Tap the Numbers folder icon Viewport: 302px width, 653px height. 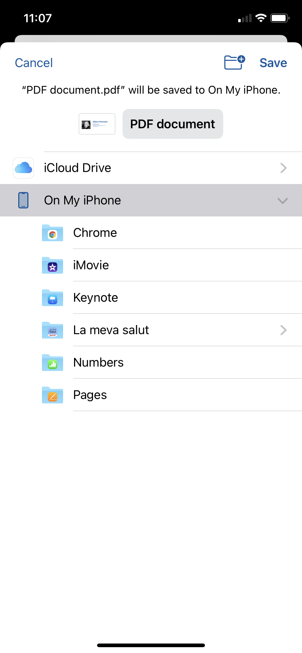click(x=53, y=363)
